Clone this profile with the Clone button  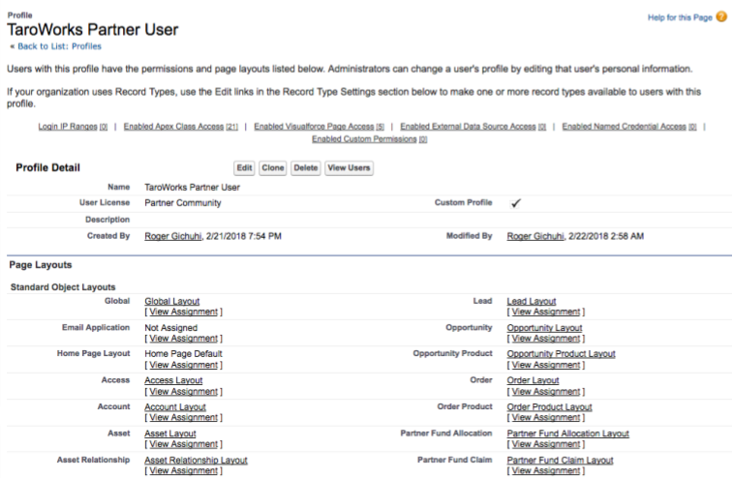point(273,168)
